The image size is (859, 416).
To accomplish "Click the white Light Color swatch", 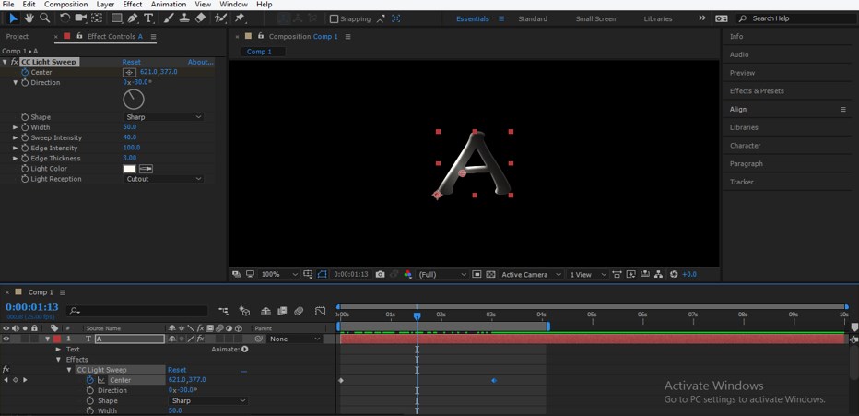I will (129, 169).
